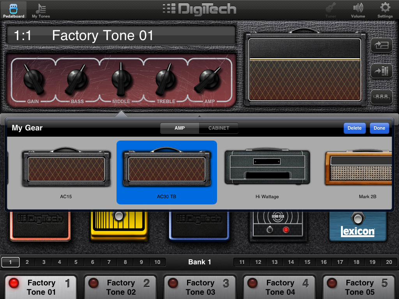Screen dimensions: 399x299
Task: Select bank 13
Action: point(275,262)
